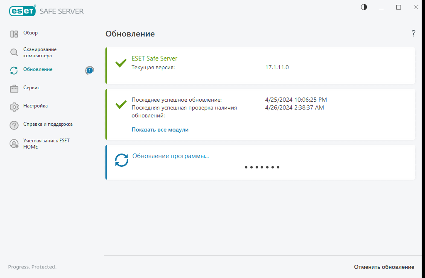
Task: Open the Сканирование компьютера section
Action: click(x=40, y=52)
